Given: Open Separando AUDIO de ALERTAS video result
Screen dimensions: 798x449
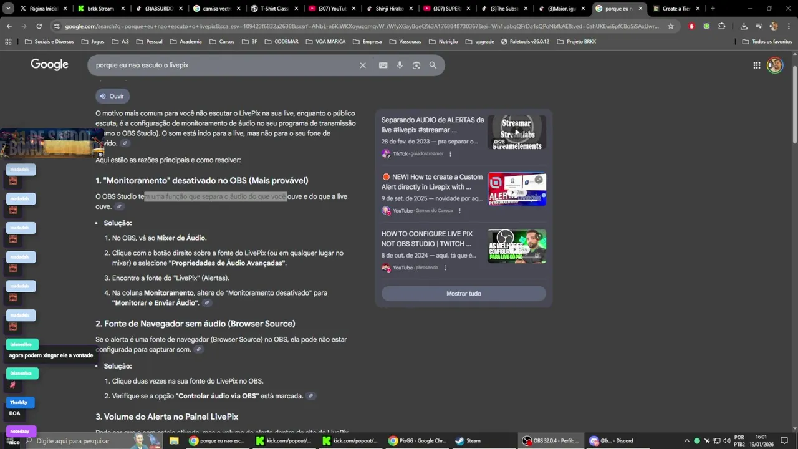Looking at the screenshot, I should [432, 125].
